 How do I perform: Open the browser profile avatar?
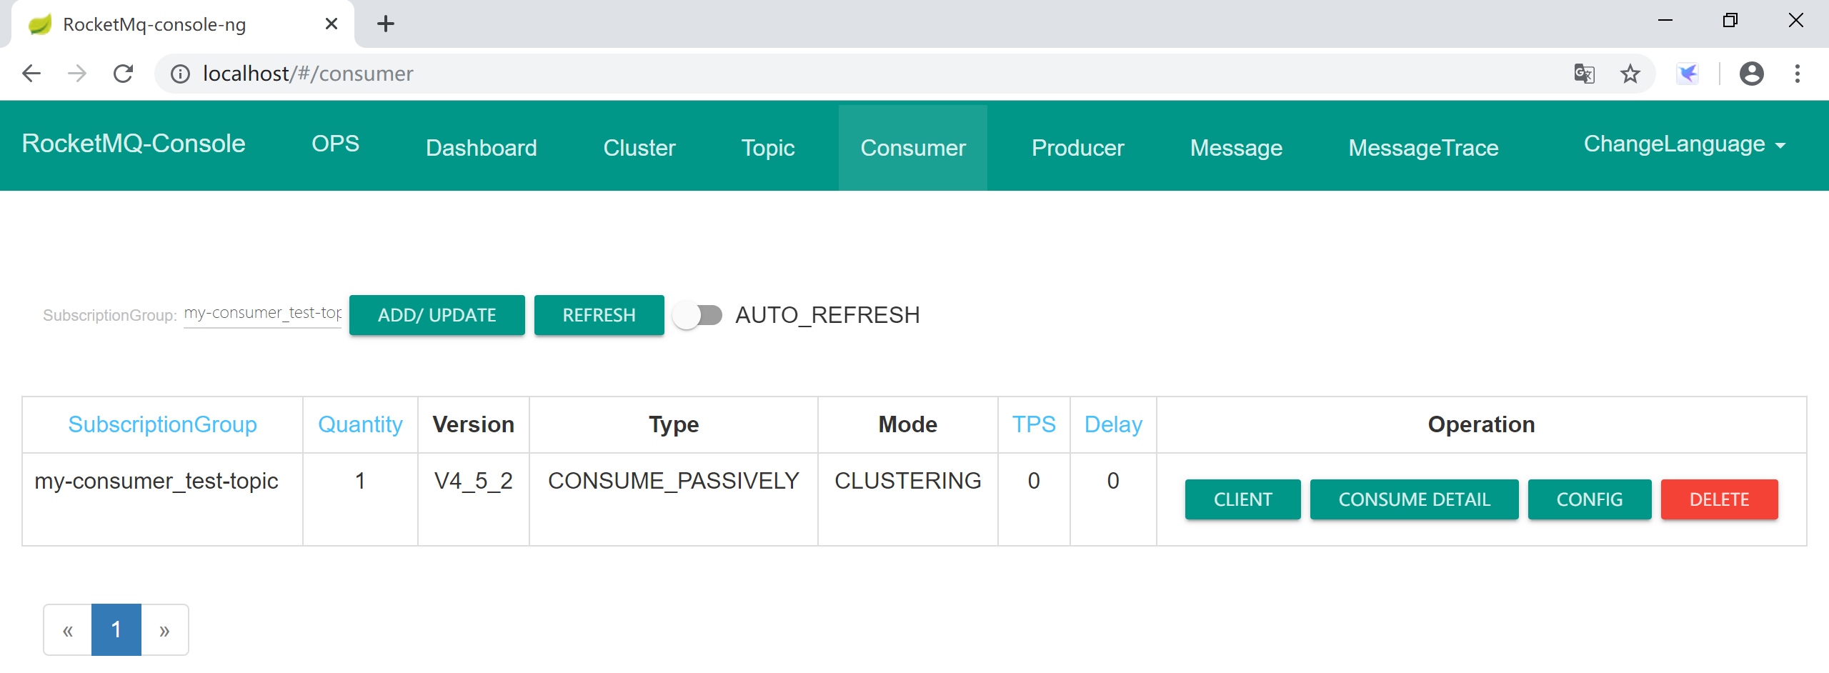point(1751,74)
